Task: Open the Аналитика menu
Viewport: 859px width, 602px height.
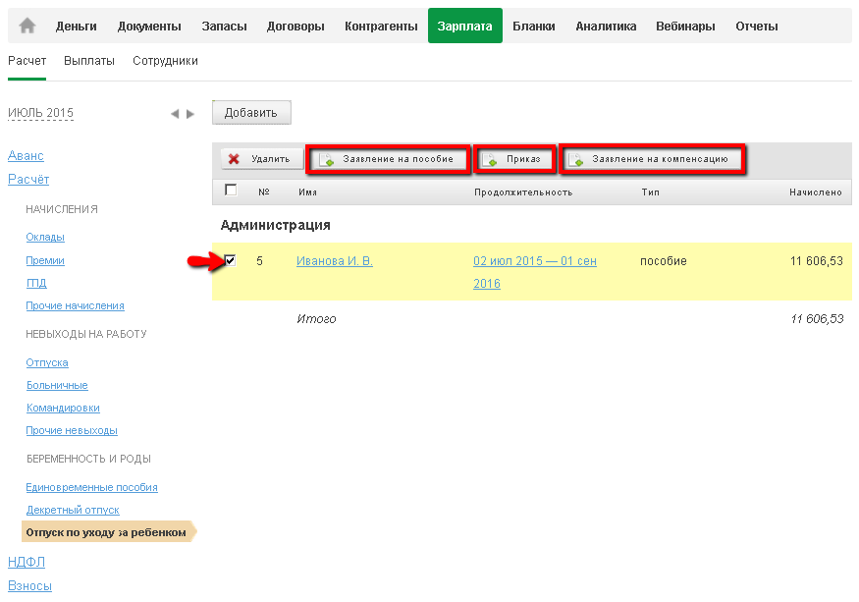Action: pos(606,26)
